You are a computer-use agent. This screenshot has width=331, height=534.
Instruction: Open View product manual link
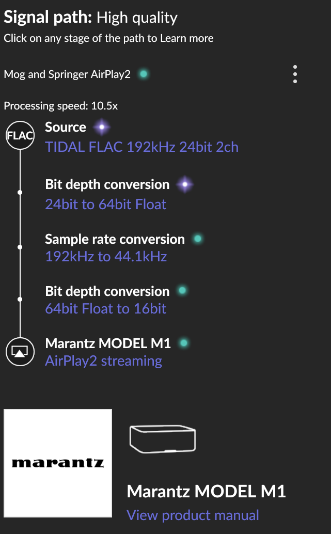tap(193, 515)
